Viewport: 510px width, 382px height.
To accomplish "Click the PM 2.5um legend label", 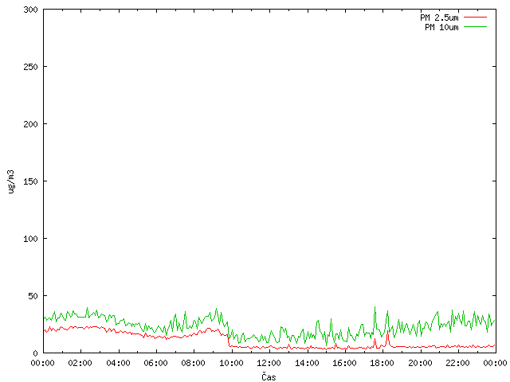I will pos(439,18).
